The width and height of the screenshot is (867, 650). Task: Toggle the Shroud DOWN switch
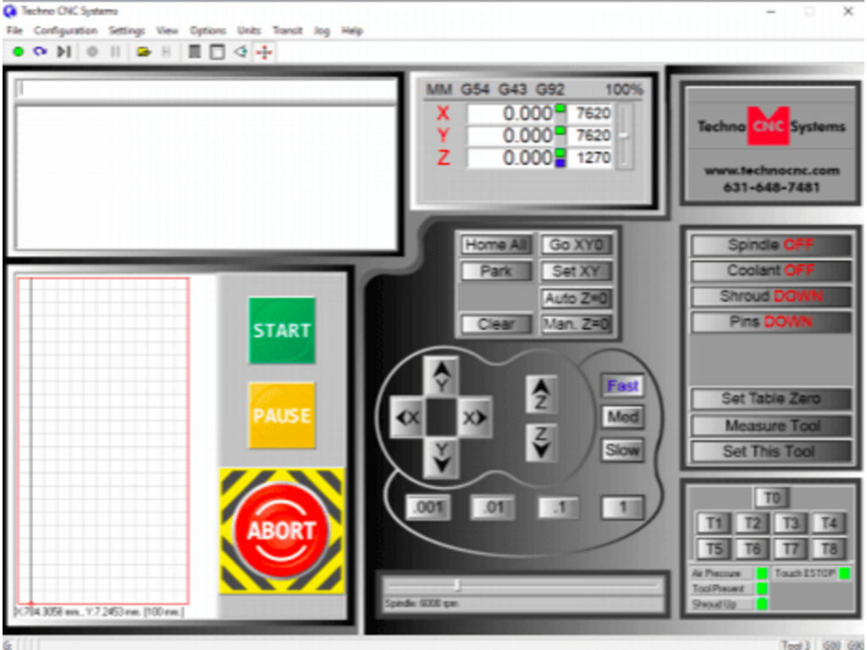click(770, 297)
